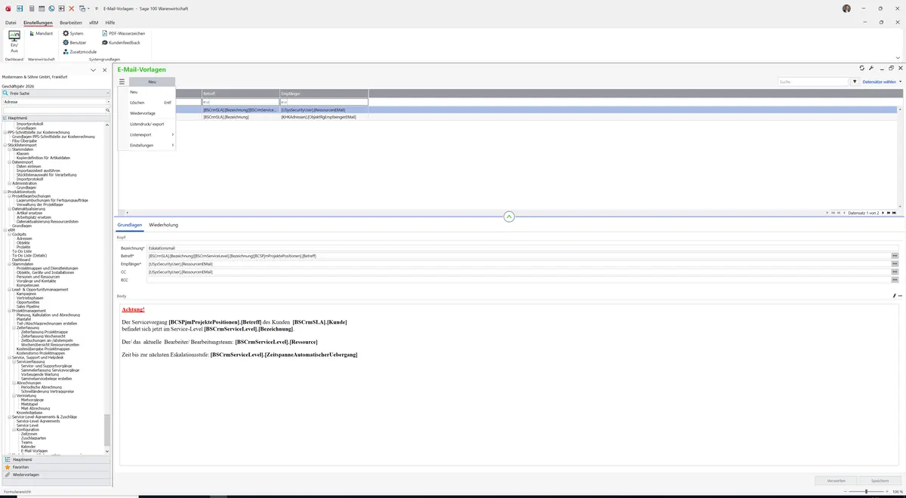Expand the Einstellungen submenu entry

pos(146,145)
